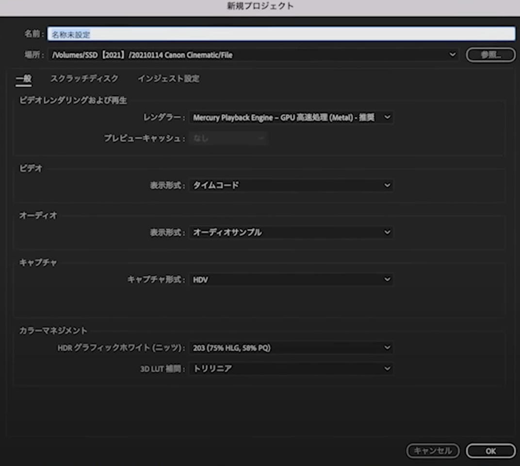Expand the キャプチャ形式 dropdown showing HDV
Screen dimensions: 520x466
387,279
